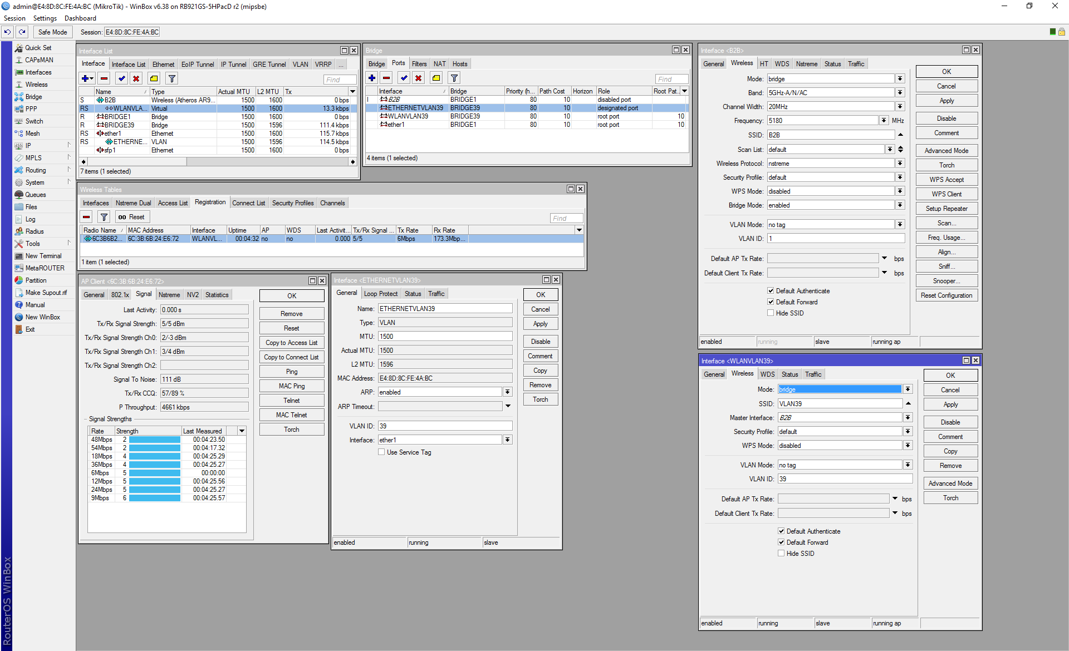The image size is (1069, 651).
Task: Click the filter funnel icon in Interface List
Action: coord(172,78)
